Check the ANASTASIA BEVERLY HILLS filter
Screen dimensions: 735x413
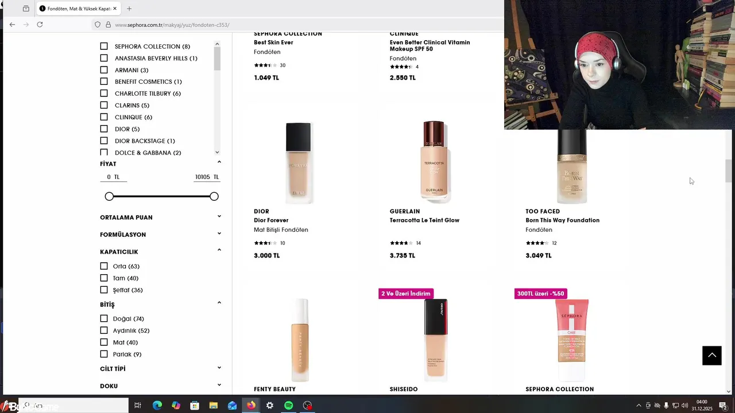tap(104, 58)
